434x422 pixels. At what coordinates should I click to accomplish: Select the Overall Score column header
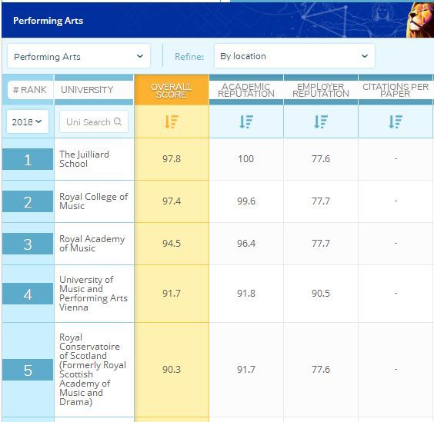click(172, 90)
